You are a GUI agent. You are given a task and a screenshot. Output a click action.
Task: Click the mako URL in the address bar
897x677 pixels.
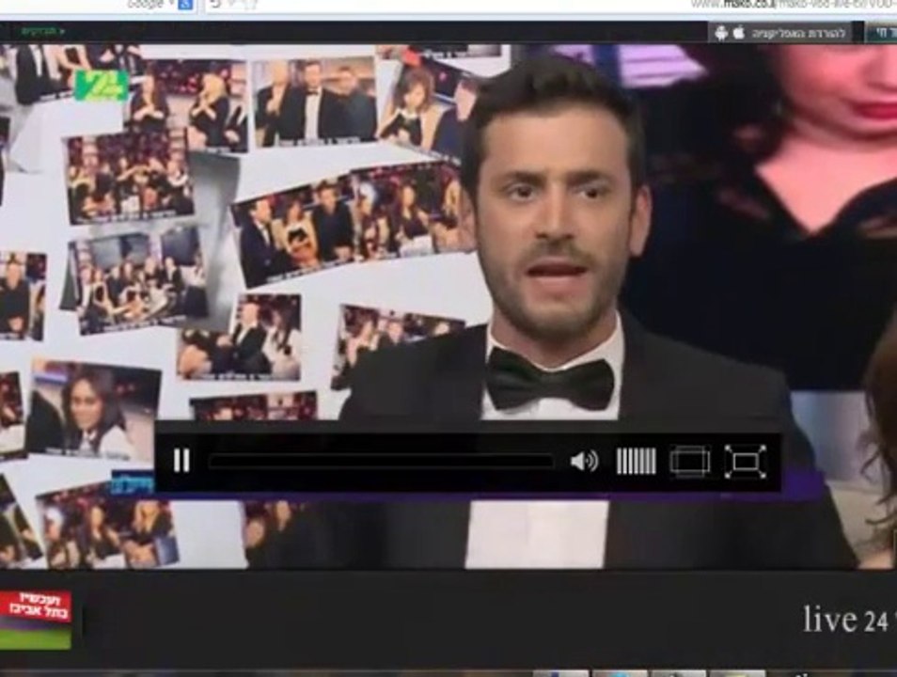click(794, 4)
